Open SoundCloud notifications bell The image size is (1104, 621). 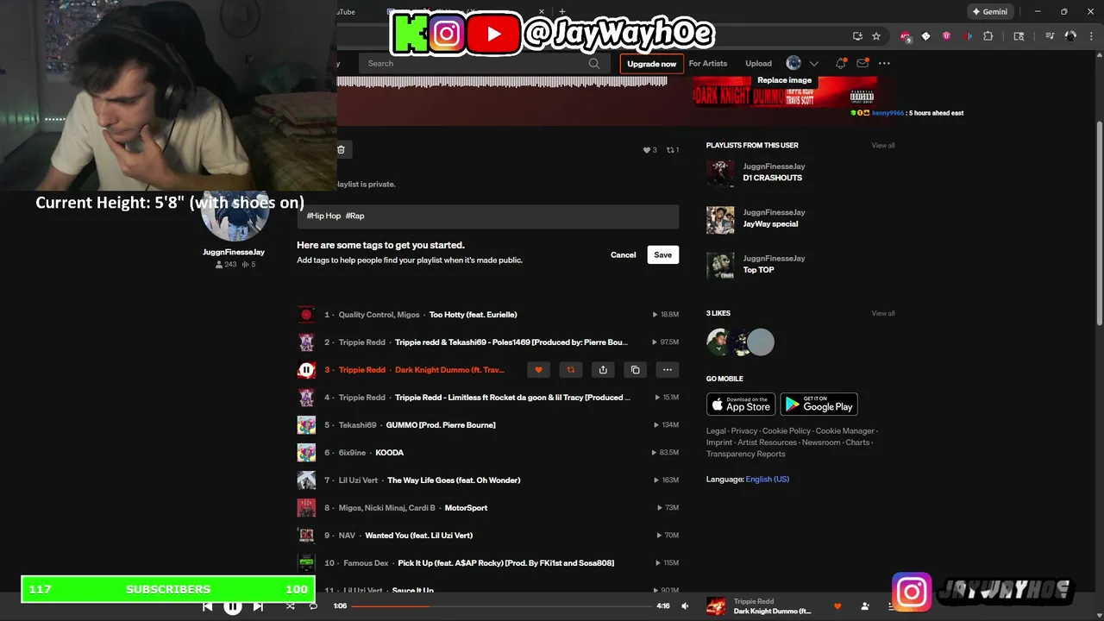[840, 63]
